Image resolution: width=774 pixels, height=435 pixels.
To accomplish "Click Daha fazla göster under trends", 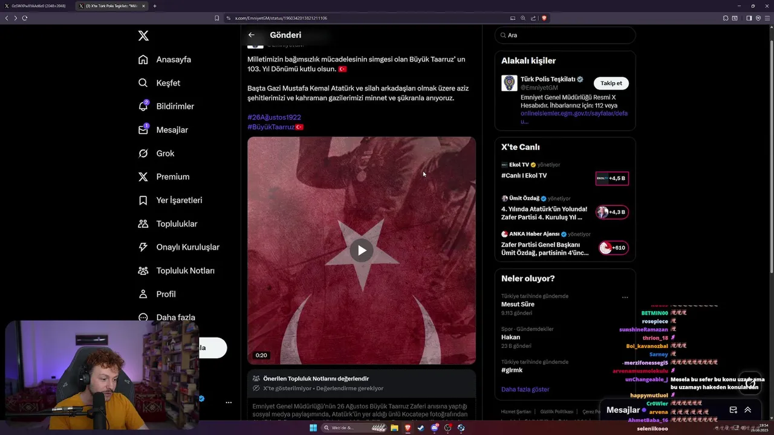I will point(525,389).
